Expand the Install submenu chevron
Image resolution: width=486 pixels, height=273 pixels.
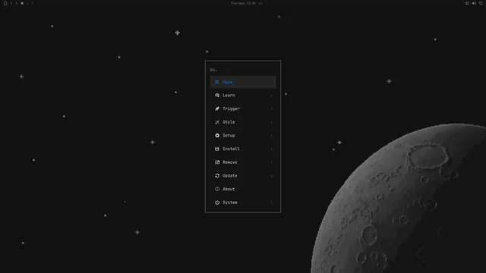pos(272,149)
